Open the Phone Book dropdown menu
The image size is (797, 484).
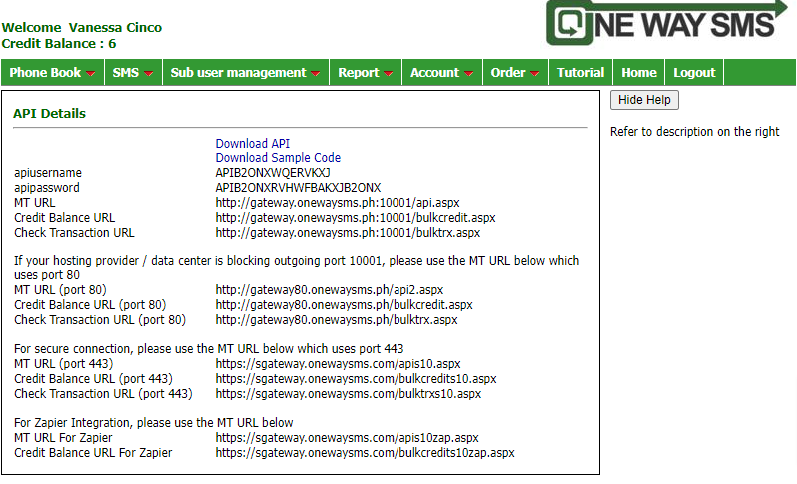(x=53, y=73)
